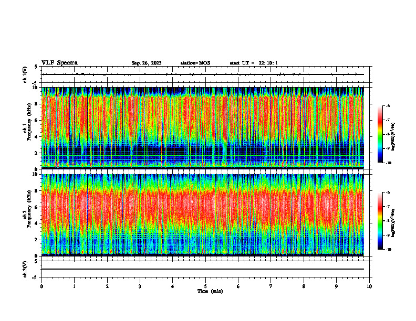Click the "Time (min)" axis label
416x321 pixels.
[x=210, y=291]
